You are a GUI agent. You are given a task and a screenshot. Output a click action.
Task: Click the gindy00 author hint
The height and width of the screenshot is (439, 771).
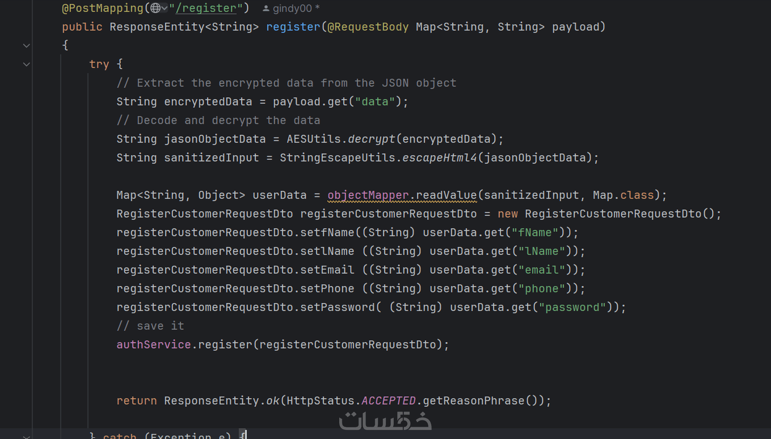292,8
